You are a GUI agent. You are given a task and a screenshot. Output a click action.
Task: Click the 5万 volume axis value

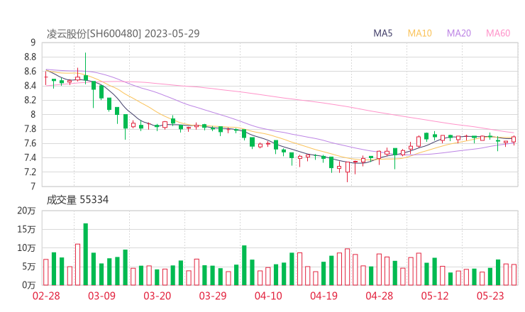coord(29,267)
